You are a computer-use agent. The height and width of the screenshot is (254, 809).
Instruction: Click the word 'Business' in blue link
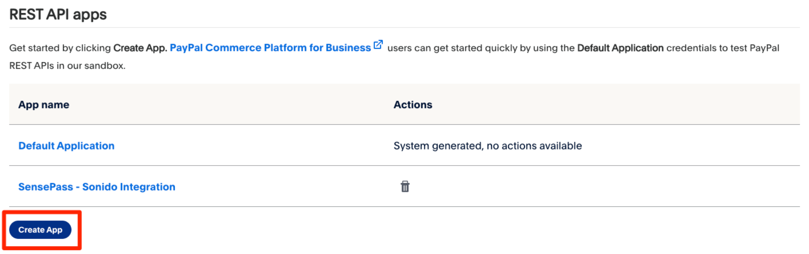[x=348, y=48]
